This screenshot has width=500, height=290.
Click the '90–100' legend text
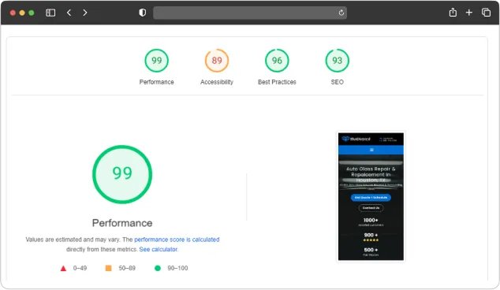point(177,268)
